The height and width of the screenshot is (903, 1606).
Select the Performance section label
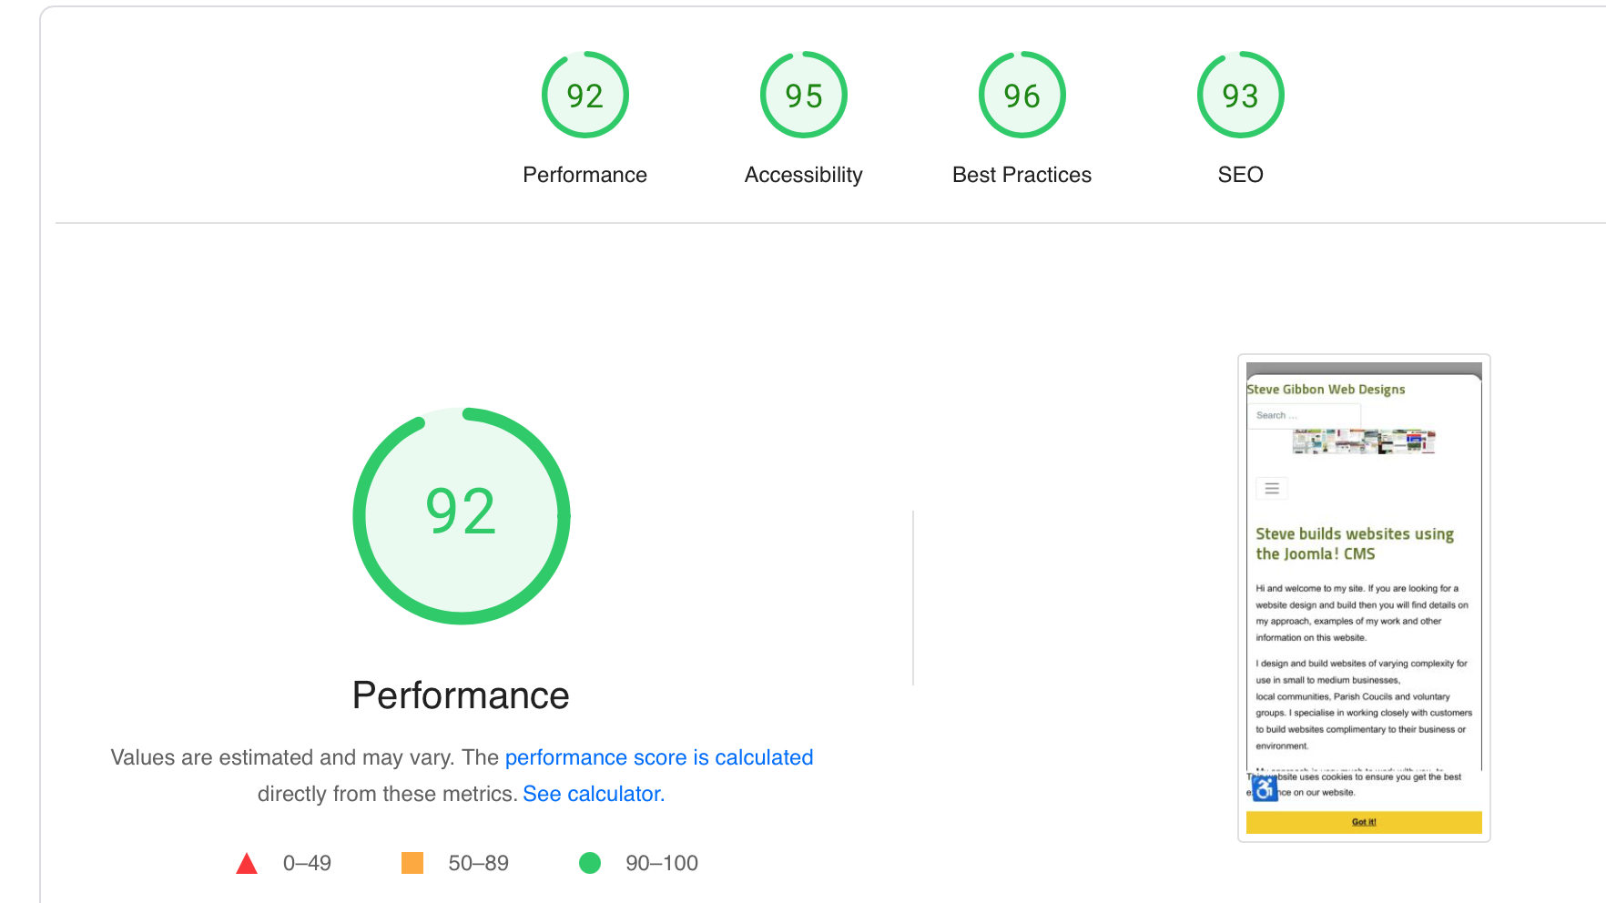point(584,175)
